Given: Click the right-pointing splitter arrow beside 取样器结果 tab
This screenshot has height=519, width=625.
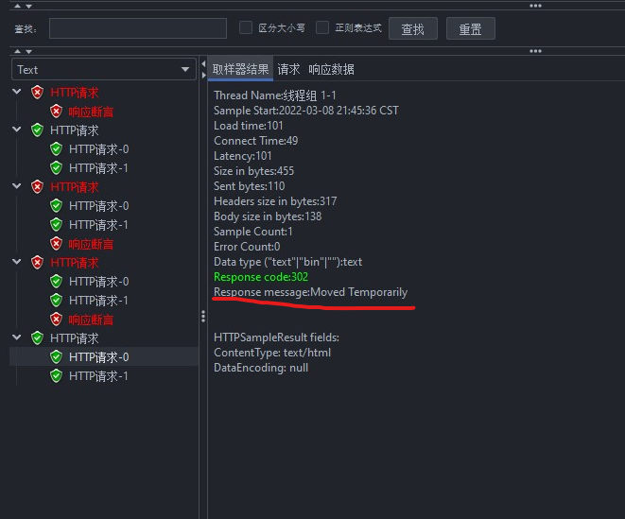Looking at the screenshot, I should coord(203,75).
